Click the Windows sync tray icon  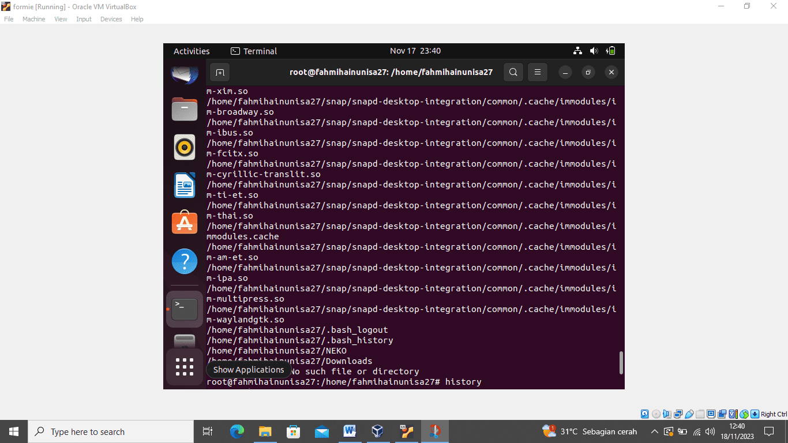point(669,431)
